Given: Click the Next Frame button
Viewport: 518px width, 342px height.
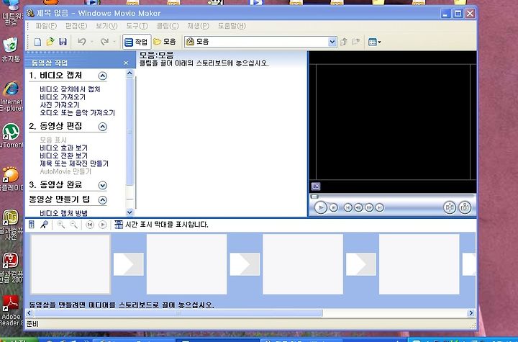Looking at the screenshot, I should 369,207.
